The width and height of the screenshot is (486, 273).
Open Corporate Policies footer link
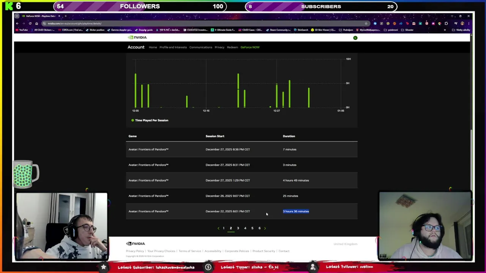(237, 251)
